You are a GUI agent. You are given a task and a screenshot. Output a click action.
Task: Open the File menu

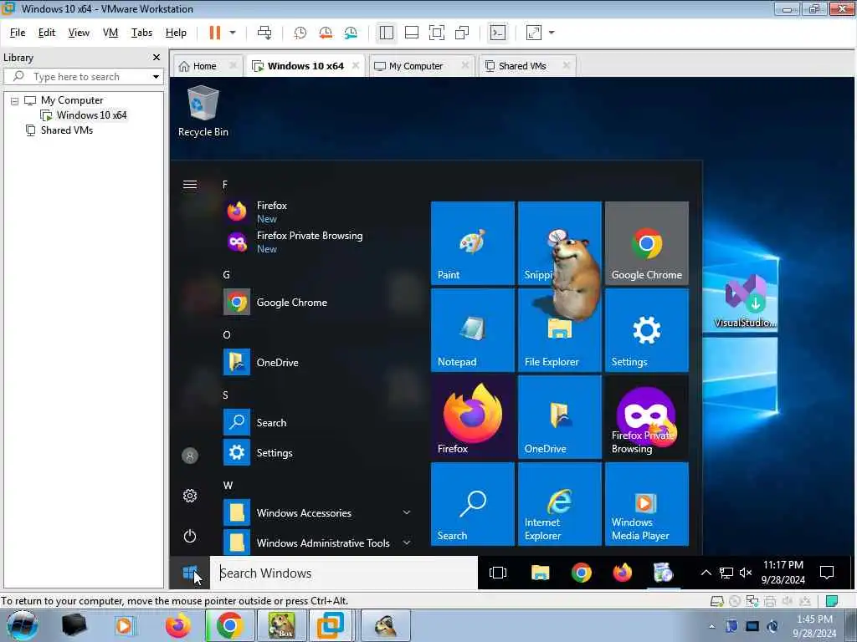click(18, 33)
